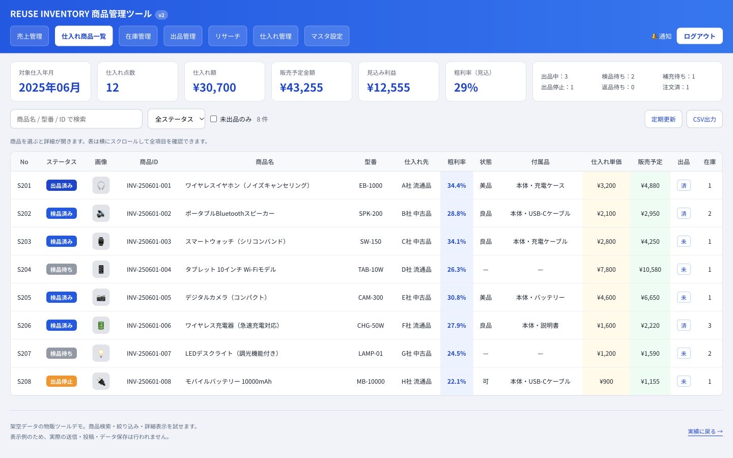733x458 pixels.
Task: Click 出品 未 badge for row S208
Action: 684,381
